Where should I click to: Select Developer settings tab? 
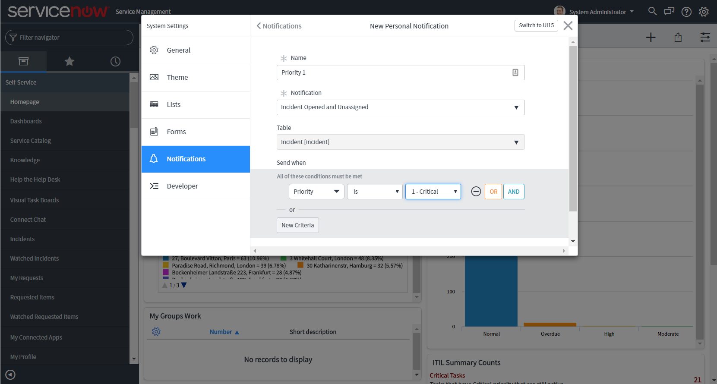pyautogui.click(x=196, y=186)
